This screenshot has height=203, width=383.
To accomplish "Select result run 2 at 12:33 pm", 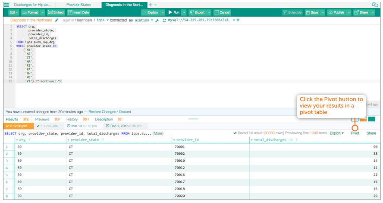I will click(18, 126).
